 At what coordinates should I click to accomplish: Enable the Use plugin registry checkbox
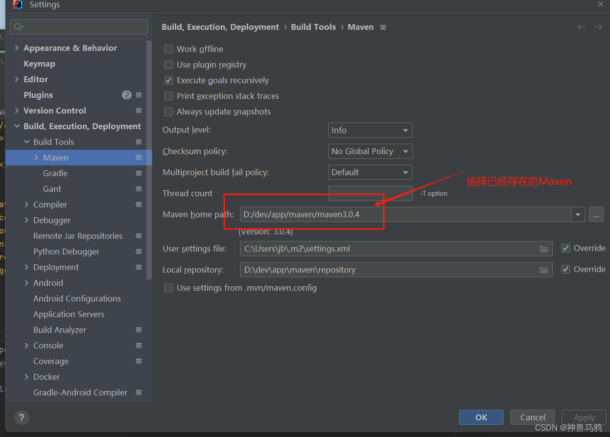click(x=168, y=65)
